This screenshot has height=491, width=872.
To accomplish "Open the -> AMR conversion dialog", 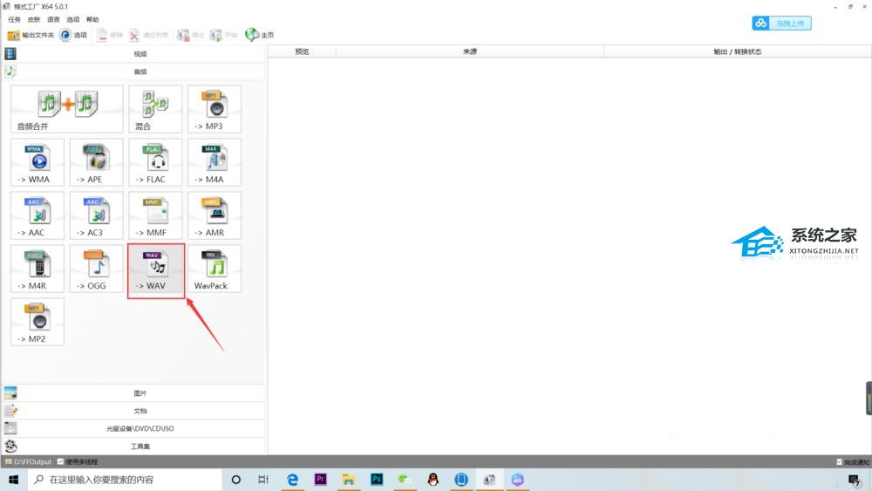I will click(x=215, y=215).
